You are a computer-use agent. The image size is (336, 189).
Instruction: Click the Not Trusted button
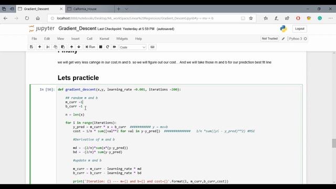(270, 38)
